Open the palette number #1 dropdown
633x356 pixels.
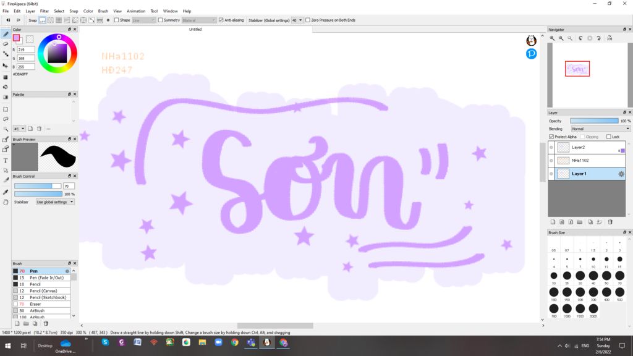point(19,129)
